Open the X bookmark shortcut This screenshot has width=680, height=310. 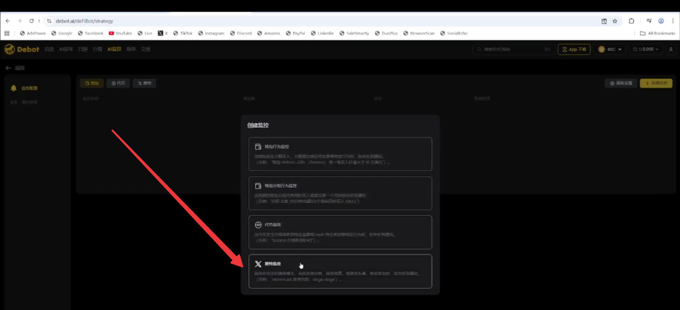pos(163,33)
